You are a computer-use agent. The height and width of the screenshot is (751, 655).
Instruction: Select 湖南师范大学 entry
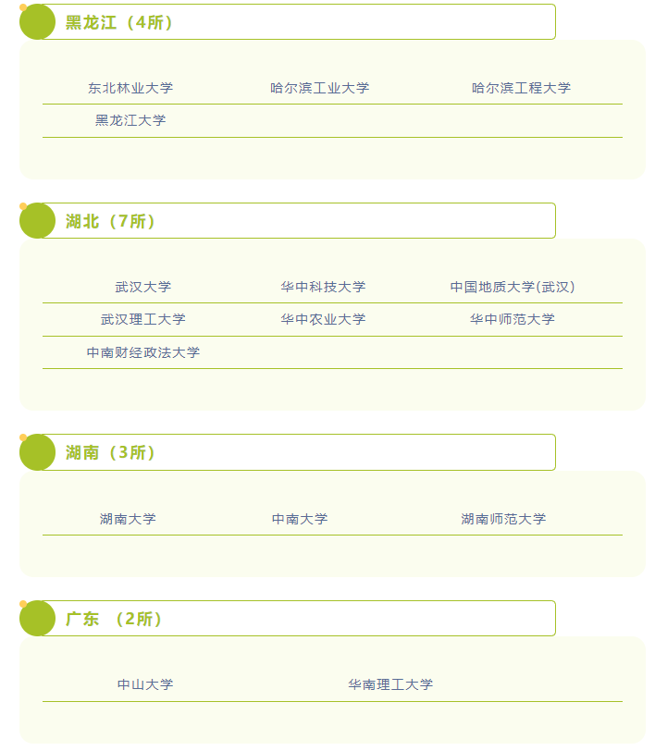[x=503, y=519]
